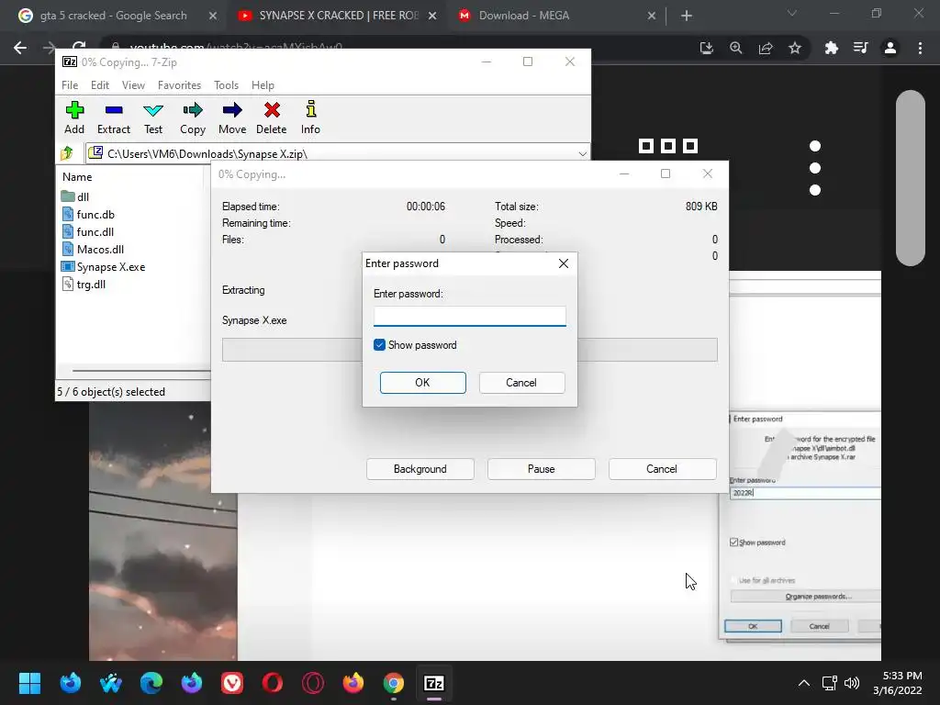Click the Info toolbar icon
This screenshot has width=940, height=705.
[x=310, y=117]
